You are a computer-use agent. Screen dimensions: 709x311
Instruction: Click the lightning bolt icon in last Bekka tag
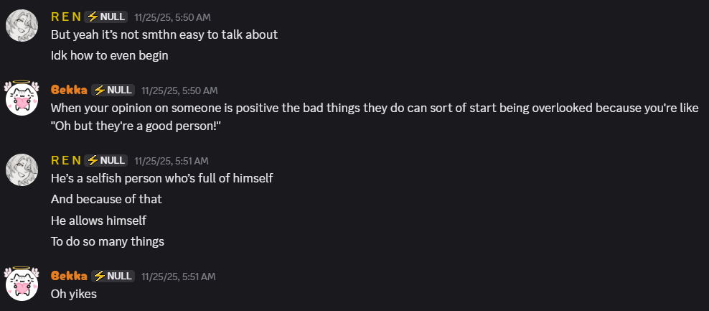[x=100, y=276]
